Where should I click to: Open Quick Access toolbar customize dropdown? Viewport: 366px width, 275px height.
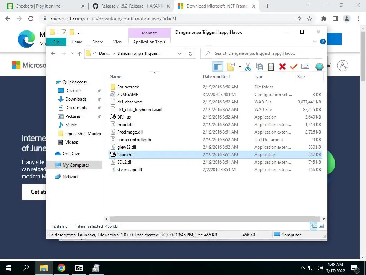pos(78,32)
